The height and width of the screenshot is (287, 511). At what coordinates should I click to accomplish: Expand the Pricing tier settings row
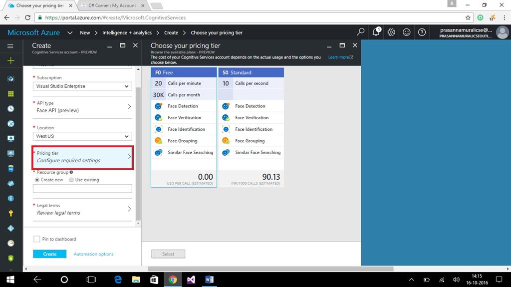point(82,157)
